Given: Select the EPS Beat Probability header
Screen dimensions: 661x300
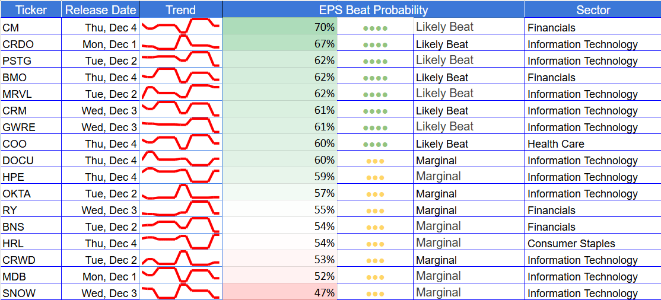Looking at the screenshot, I should coord(373,9).
